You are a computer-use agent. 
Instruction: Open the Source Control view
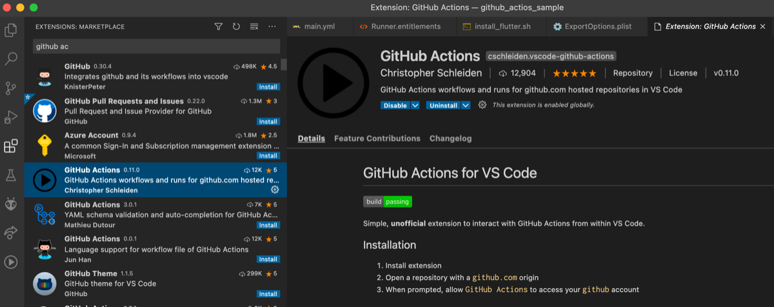(11, 88)
